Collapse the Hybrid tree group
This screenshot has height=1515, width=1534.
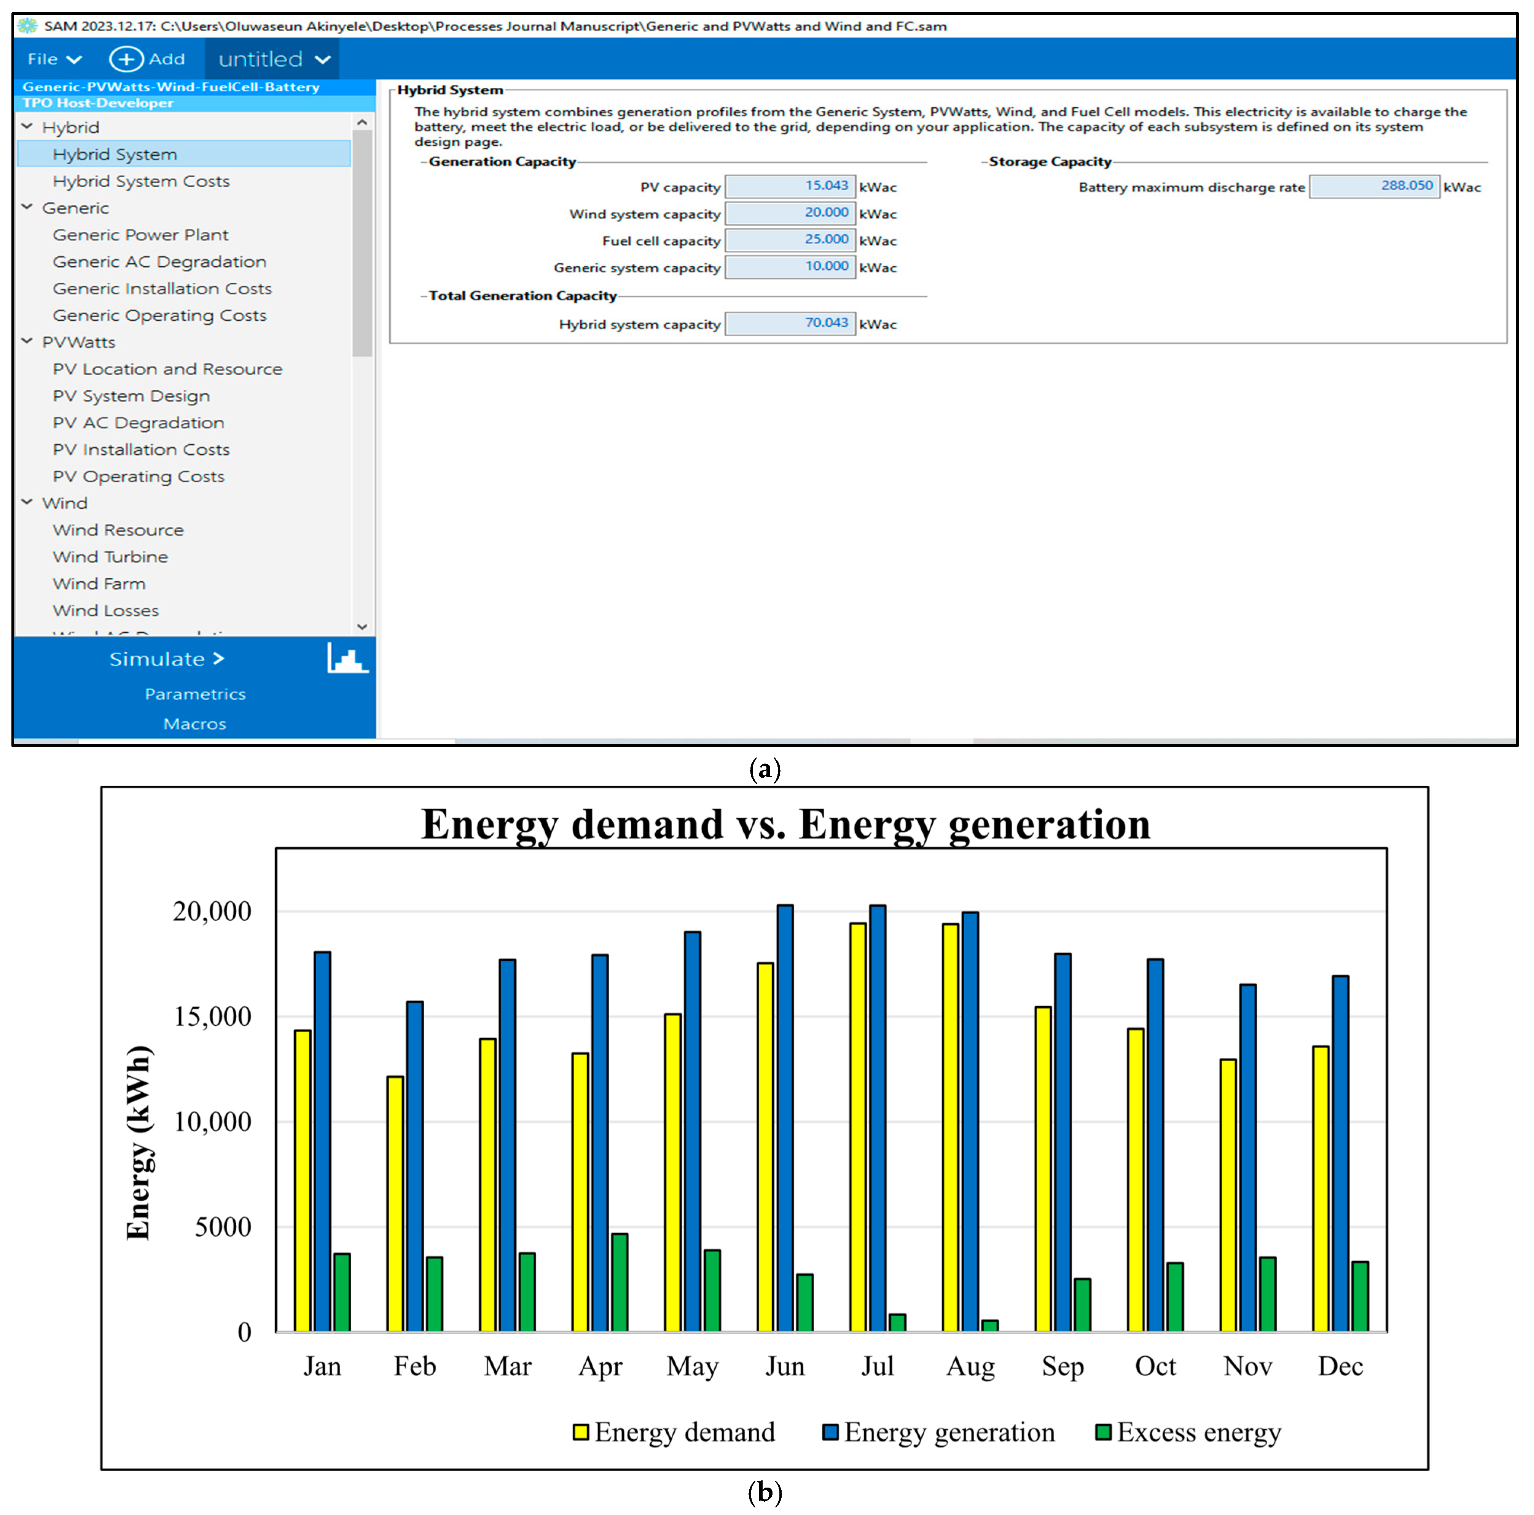27,127
